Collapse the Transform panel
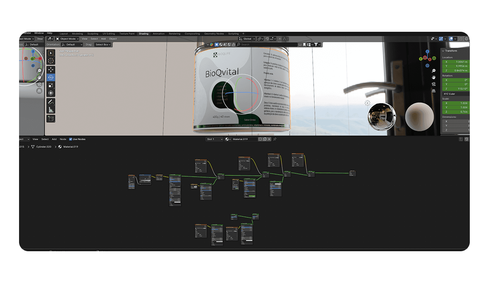The image size is (488, 283). pos(443,51)
